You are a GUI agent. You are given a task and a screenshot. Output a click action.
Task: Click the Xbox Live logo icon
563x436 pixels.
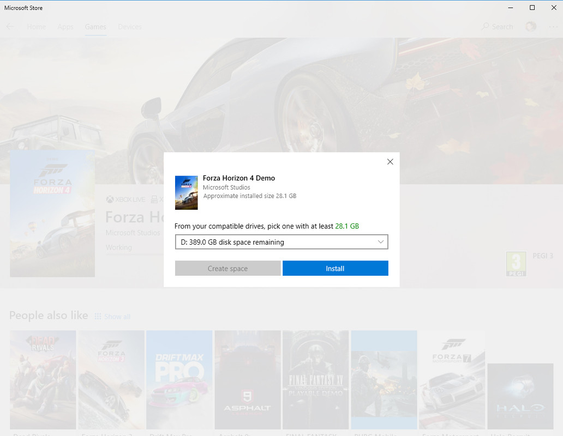(x=110, y=199)
